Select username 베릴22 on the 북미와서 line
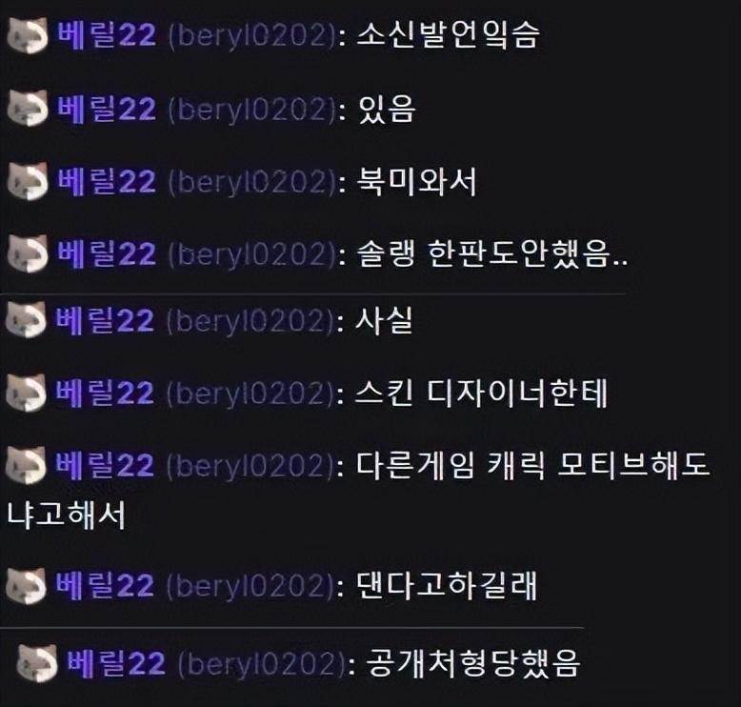Screen dimensions: 741x707 click(x=107, y=182)
